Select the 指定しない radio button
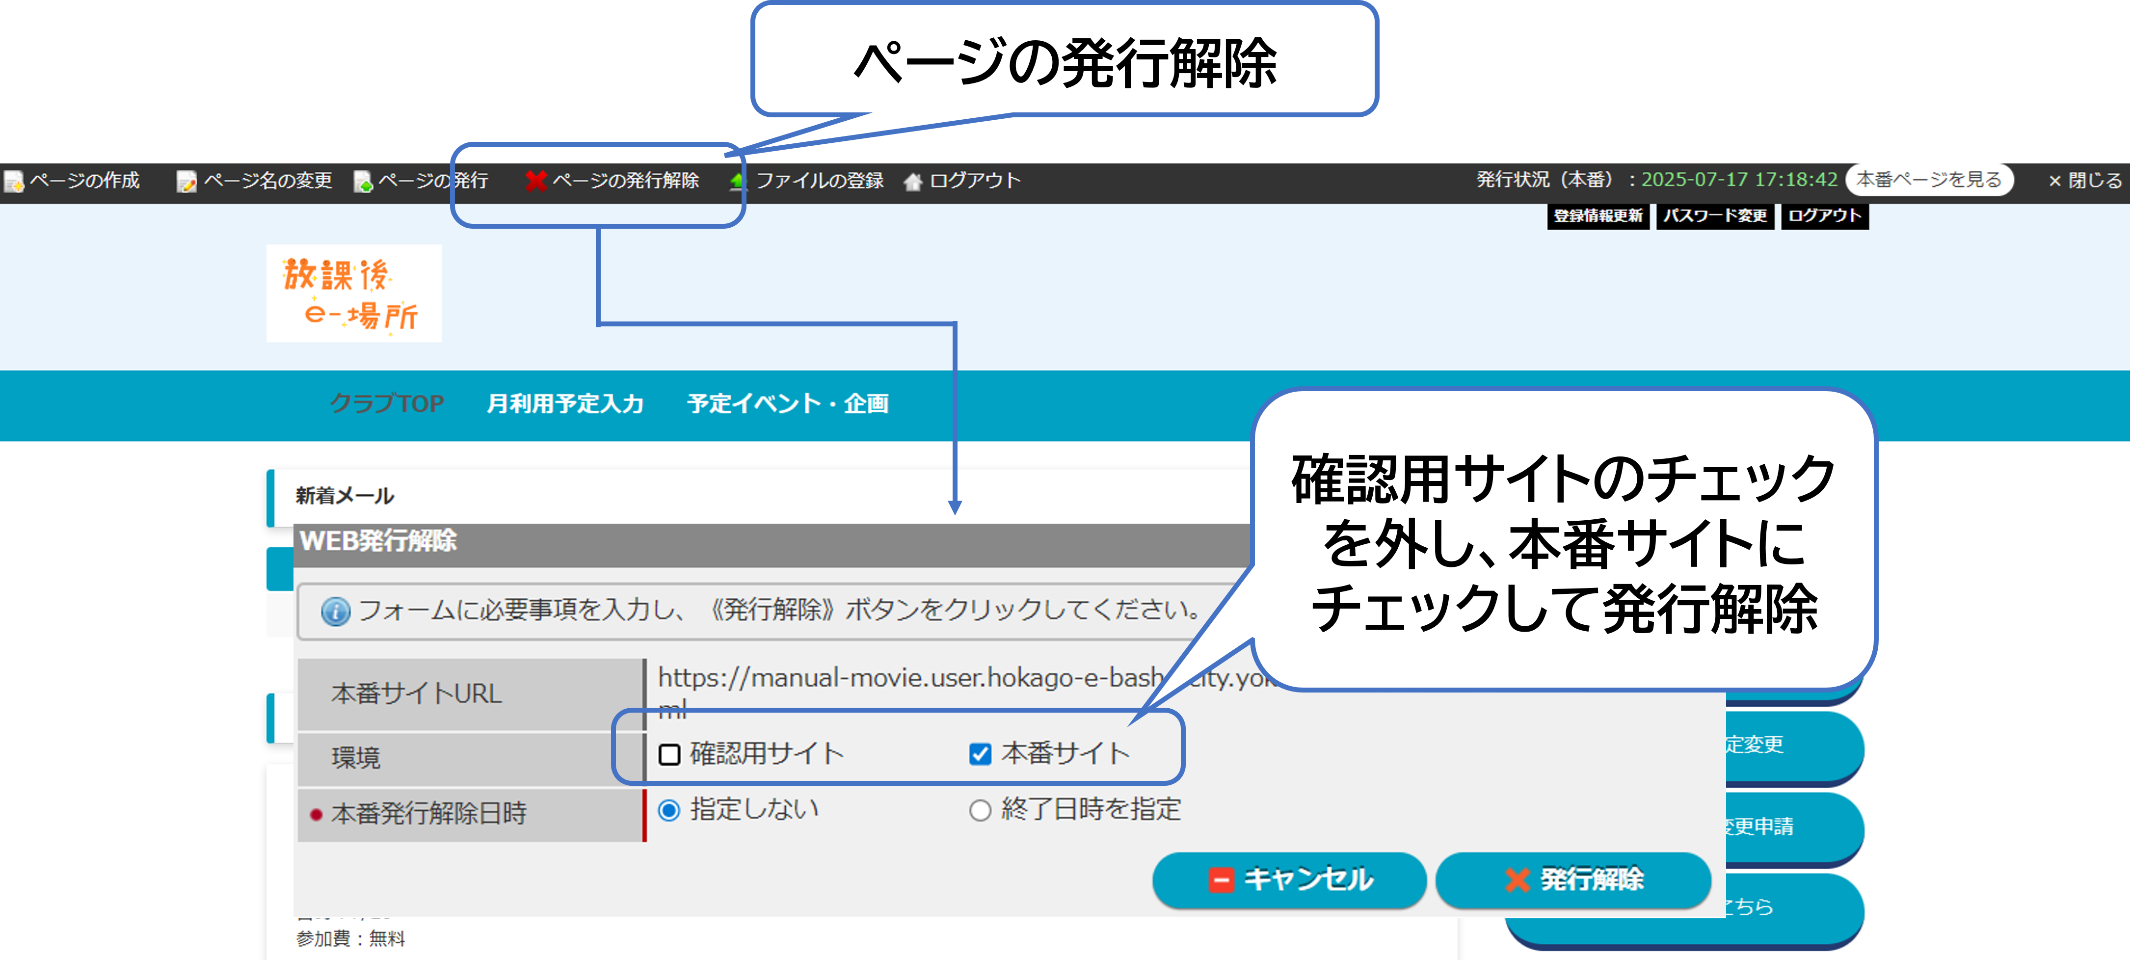This screenshot has width=2130, height=960. tap(669, 810)
